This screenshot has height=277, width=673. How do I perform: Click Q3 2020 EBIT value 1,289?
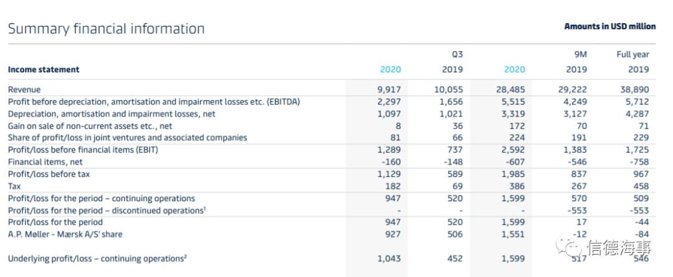click(x=389, y=150)
